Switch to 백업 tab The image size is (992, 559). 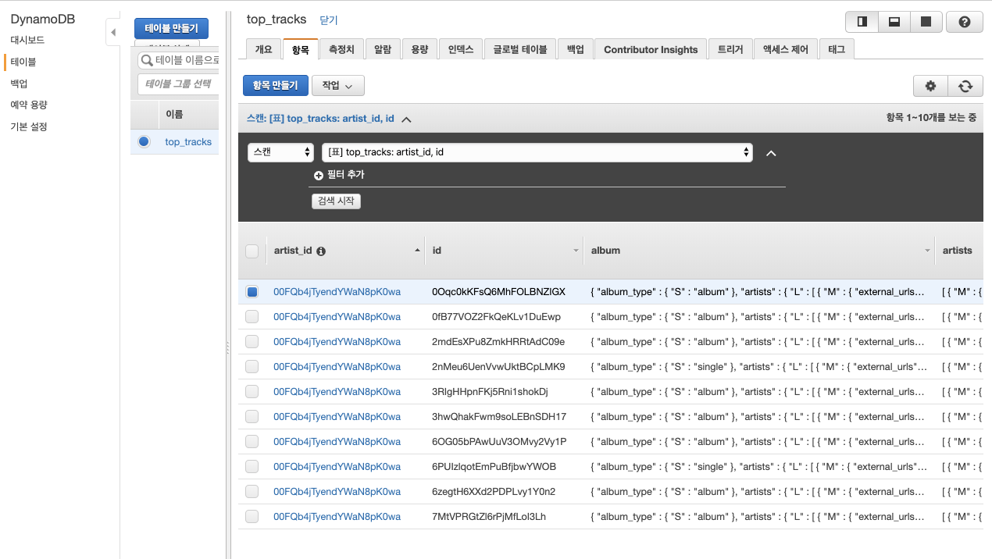pyautogui.click(x=575, y=49)
